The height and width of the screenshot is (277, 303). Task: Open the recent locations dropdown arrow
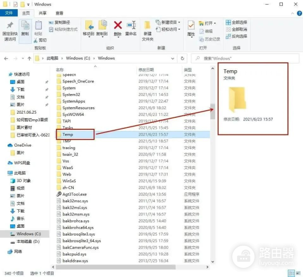[23, 59]
